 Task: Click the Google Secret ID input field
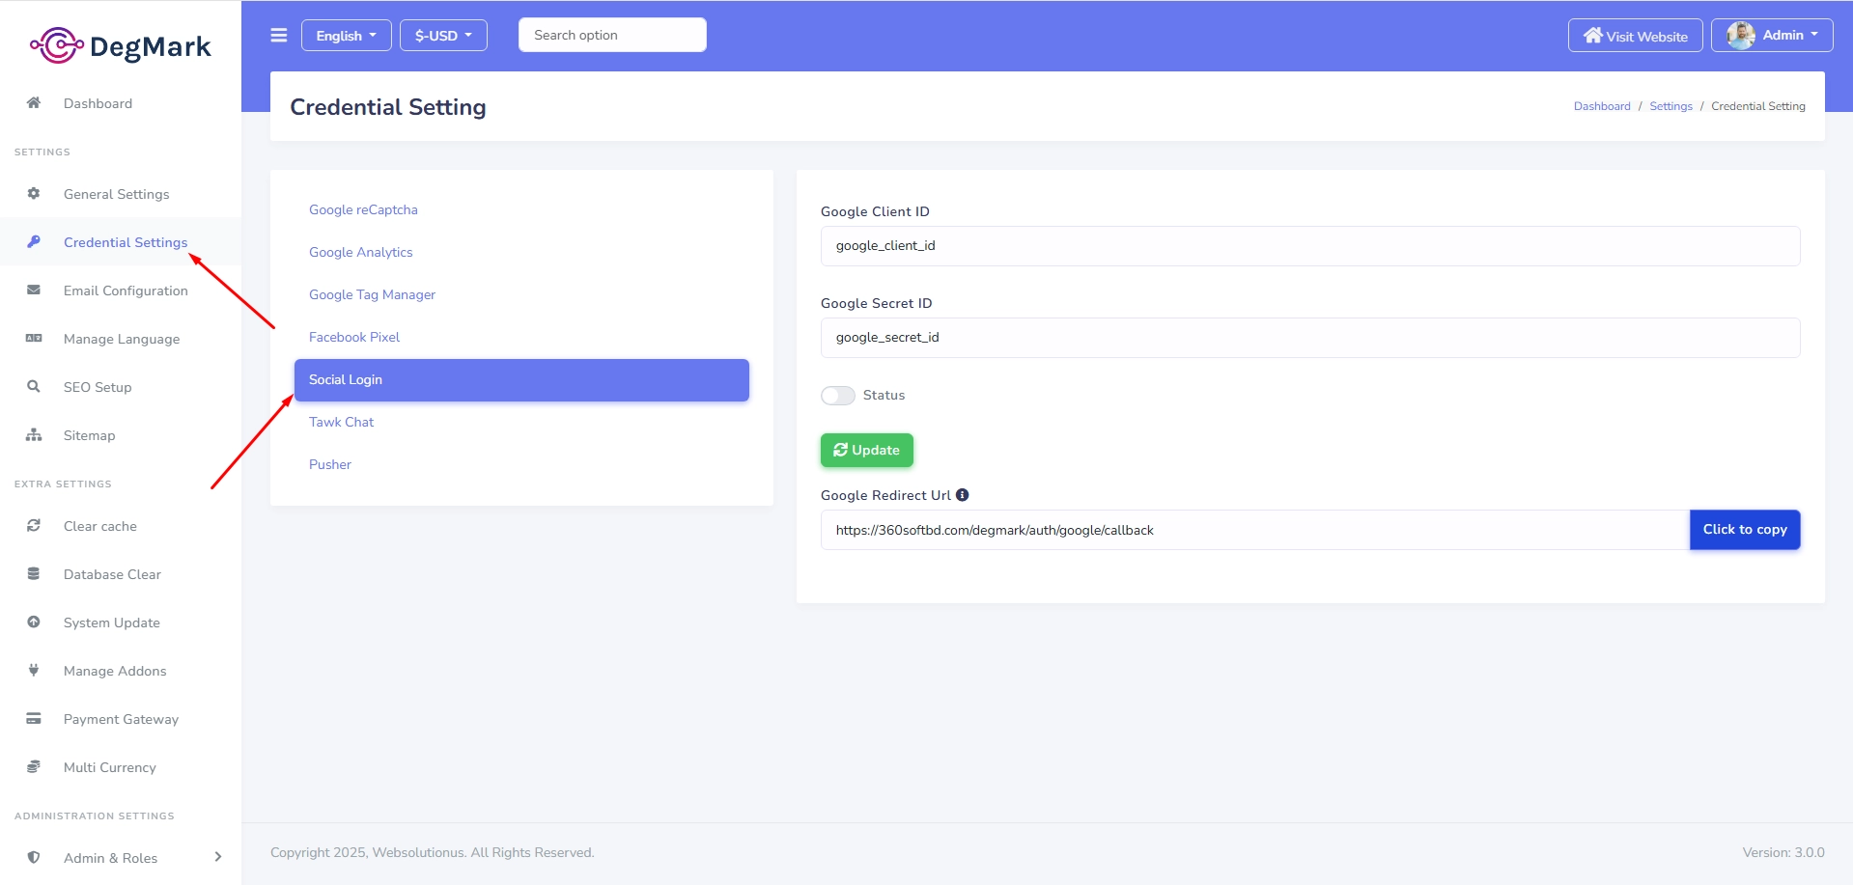click(x=1310, y=338)
